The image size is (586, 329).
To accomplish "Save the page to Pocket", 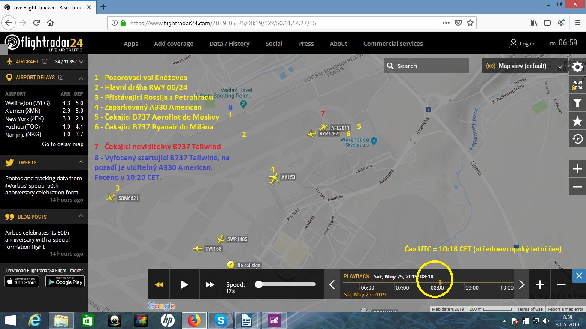I will [458, 23].
